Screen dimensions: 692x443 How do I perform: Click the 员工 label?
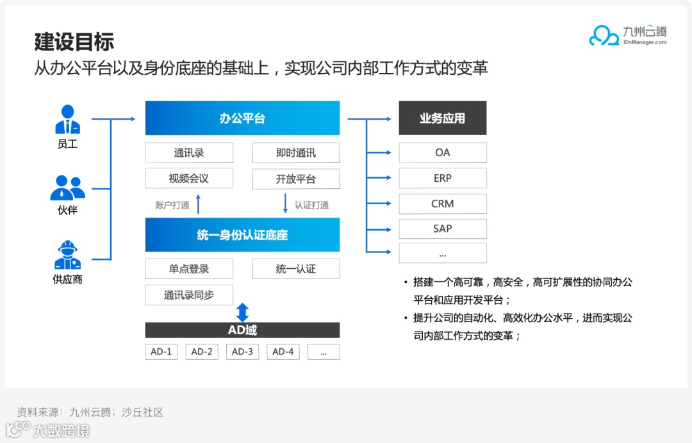click(x=67, y=143)
